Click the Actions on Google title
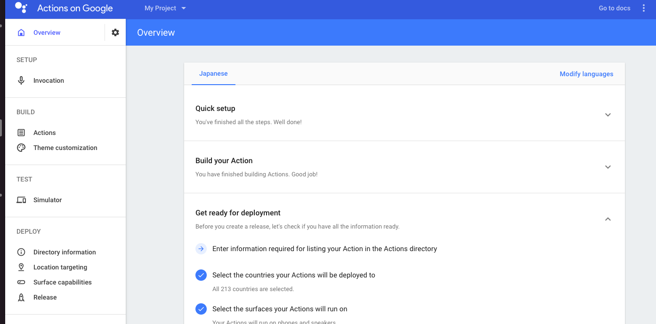 [75, 8]
